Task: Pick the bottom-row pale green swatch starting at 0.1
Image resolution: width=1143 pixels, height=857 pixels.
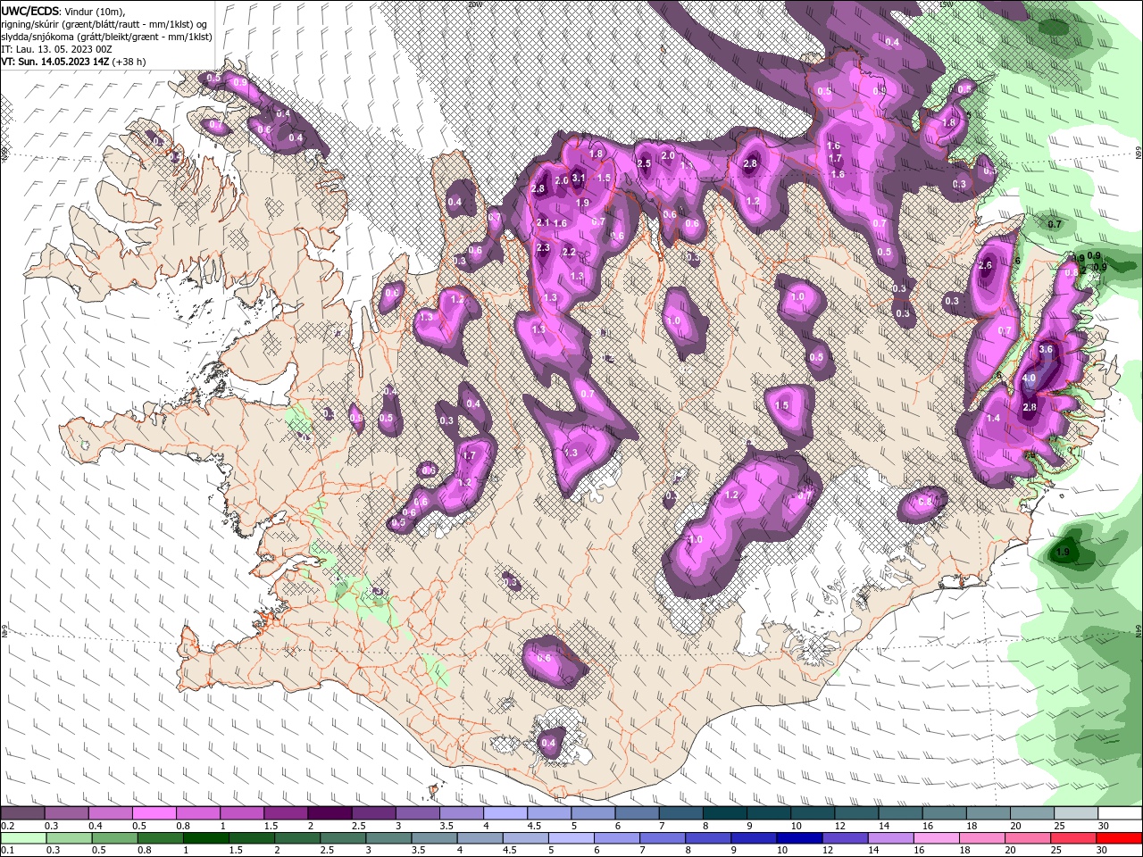Action: (22, 838)
